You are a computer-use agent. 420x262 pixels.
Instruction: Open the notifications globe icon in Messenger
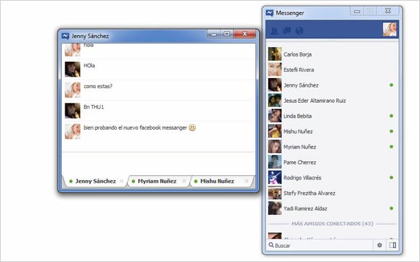299,31
